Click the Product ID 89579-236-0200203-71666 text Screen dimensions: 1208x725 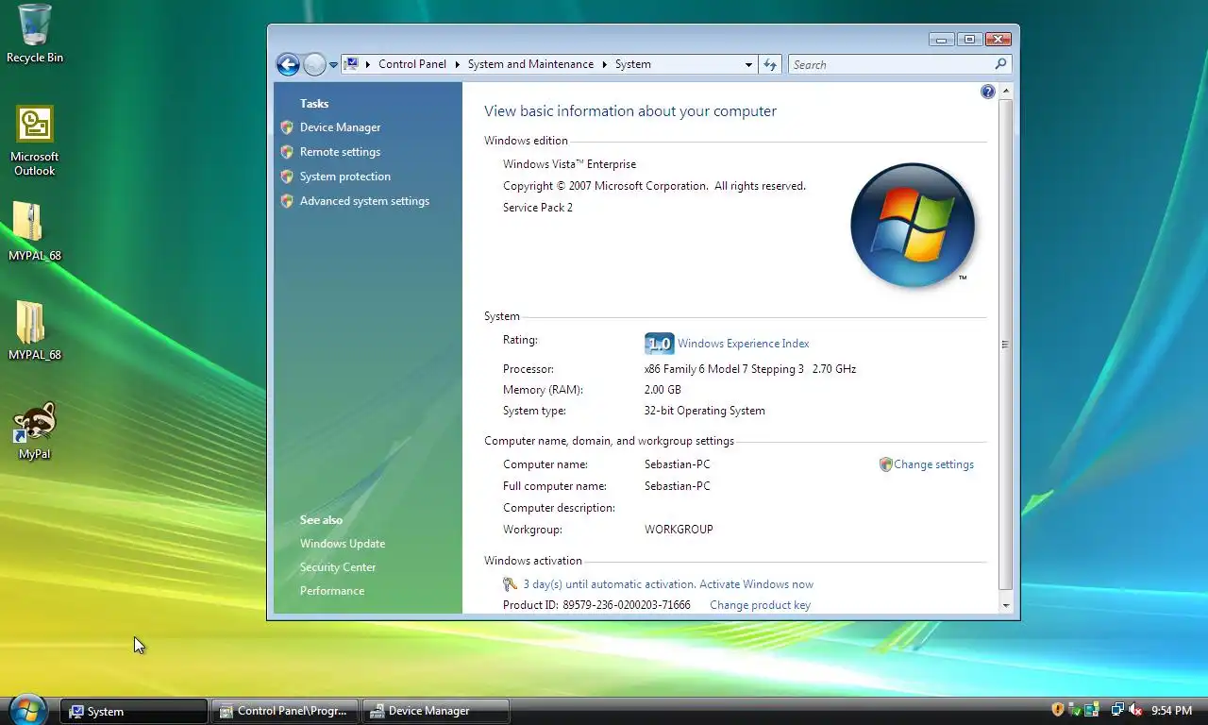coord(596,605)
